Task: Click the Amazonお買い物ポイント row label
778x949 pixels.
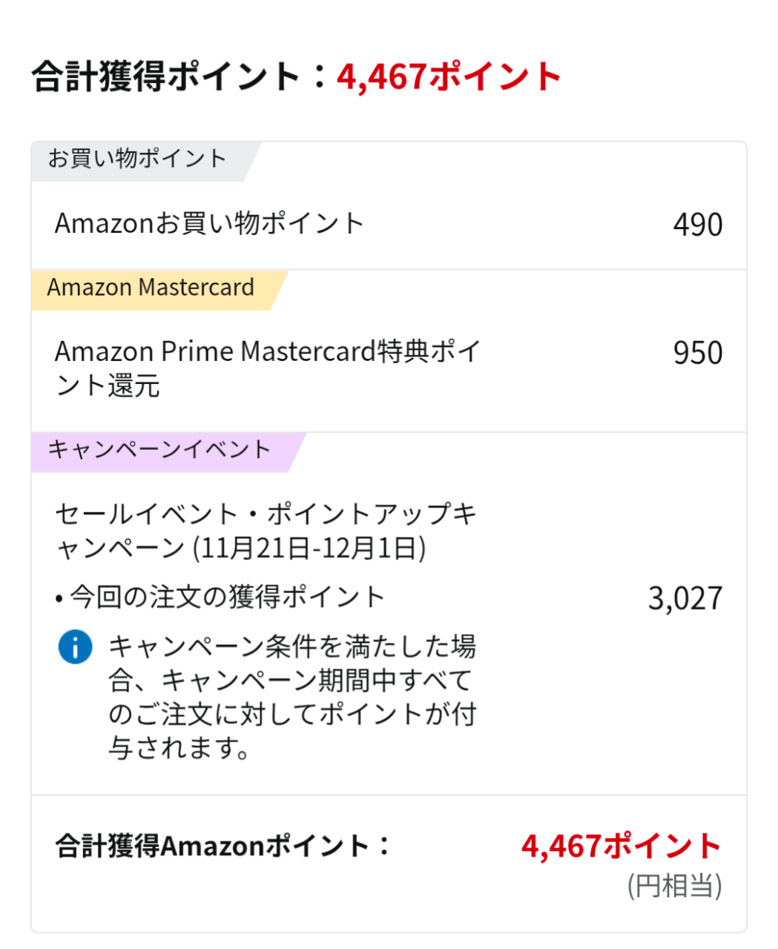Action: [x=209, y=224]
